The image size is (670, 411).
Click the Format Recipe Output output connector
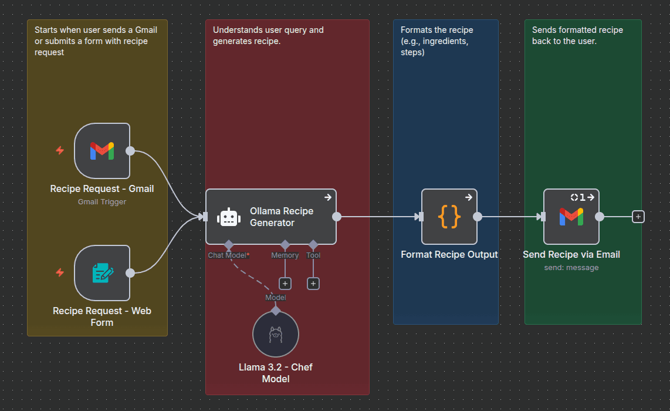coord(478,217)
